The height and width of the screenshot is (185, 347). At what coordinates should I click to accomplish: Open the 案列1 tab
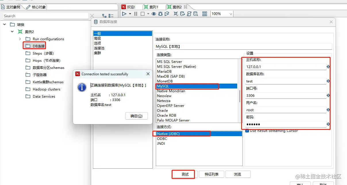[x=151, y=7]
